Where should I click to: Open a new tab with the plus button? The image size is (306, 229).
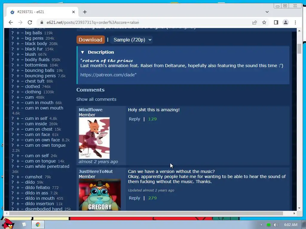coord(85,12)
